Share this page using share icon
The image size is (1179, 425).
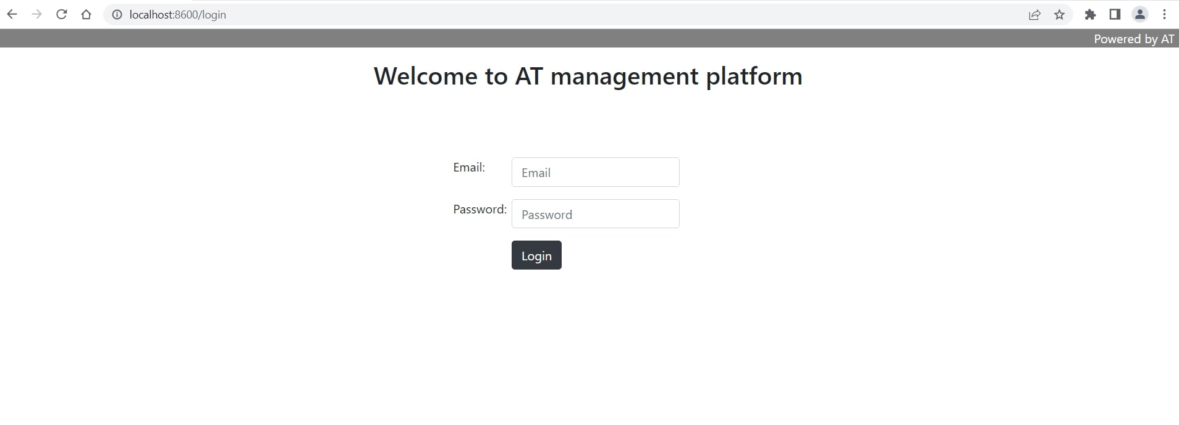[x=1034, y=15]
